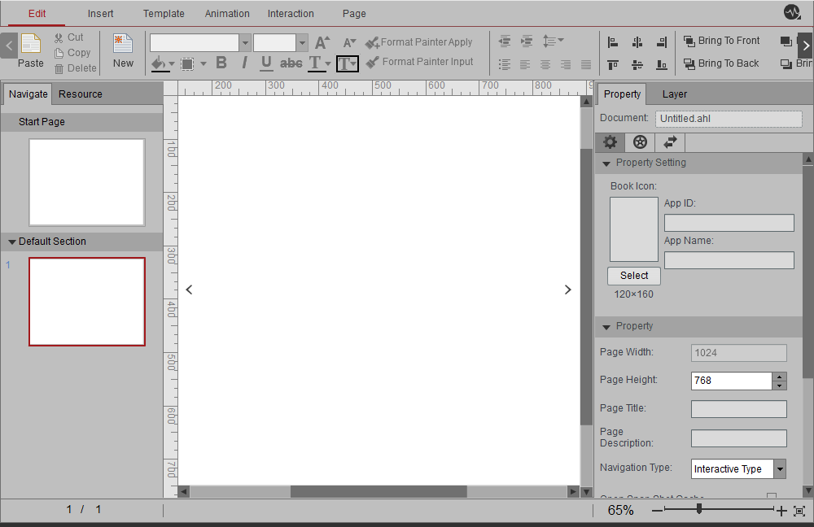
Task: Decrease paragraph indent
Action: (505, 41)
